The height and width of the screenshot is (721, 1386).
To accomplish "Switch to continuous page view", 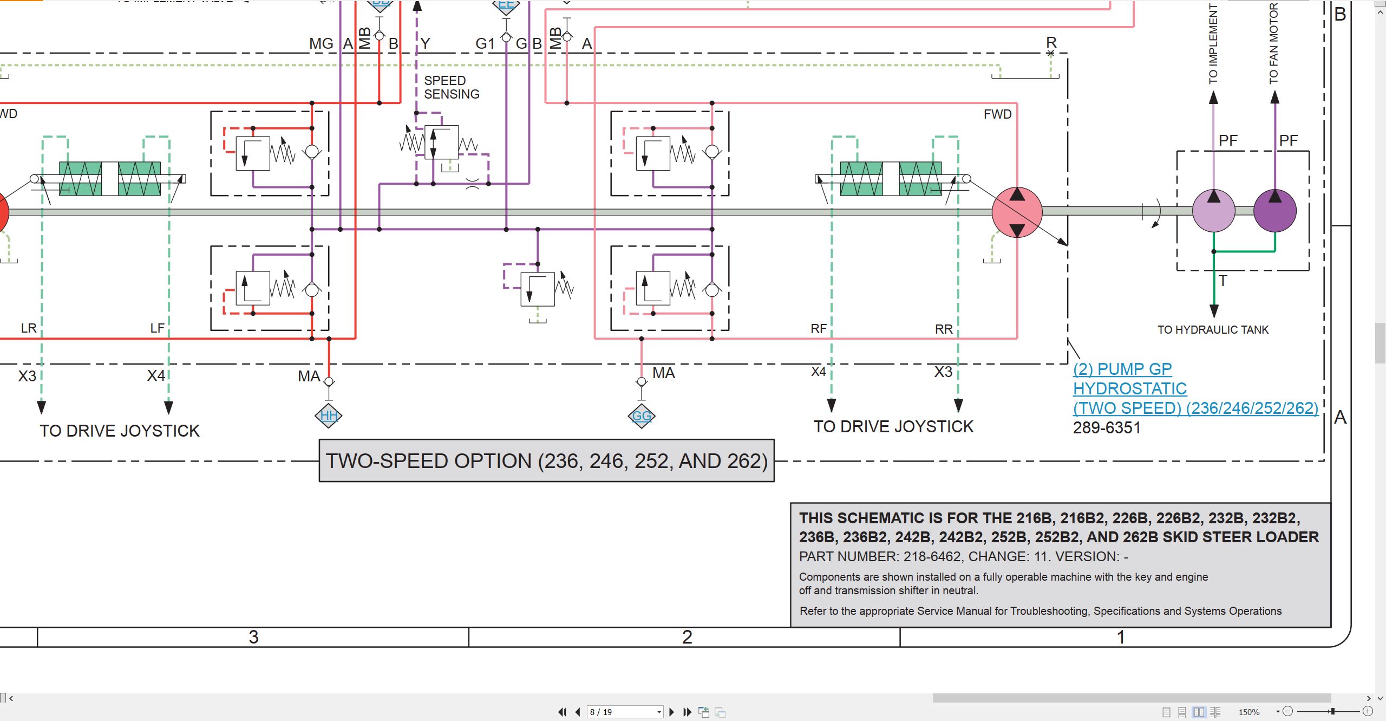I will click(x=1182, y=712).
